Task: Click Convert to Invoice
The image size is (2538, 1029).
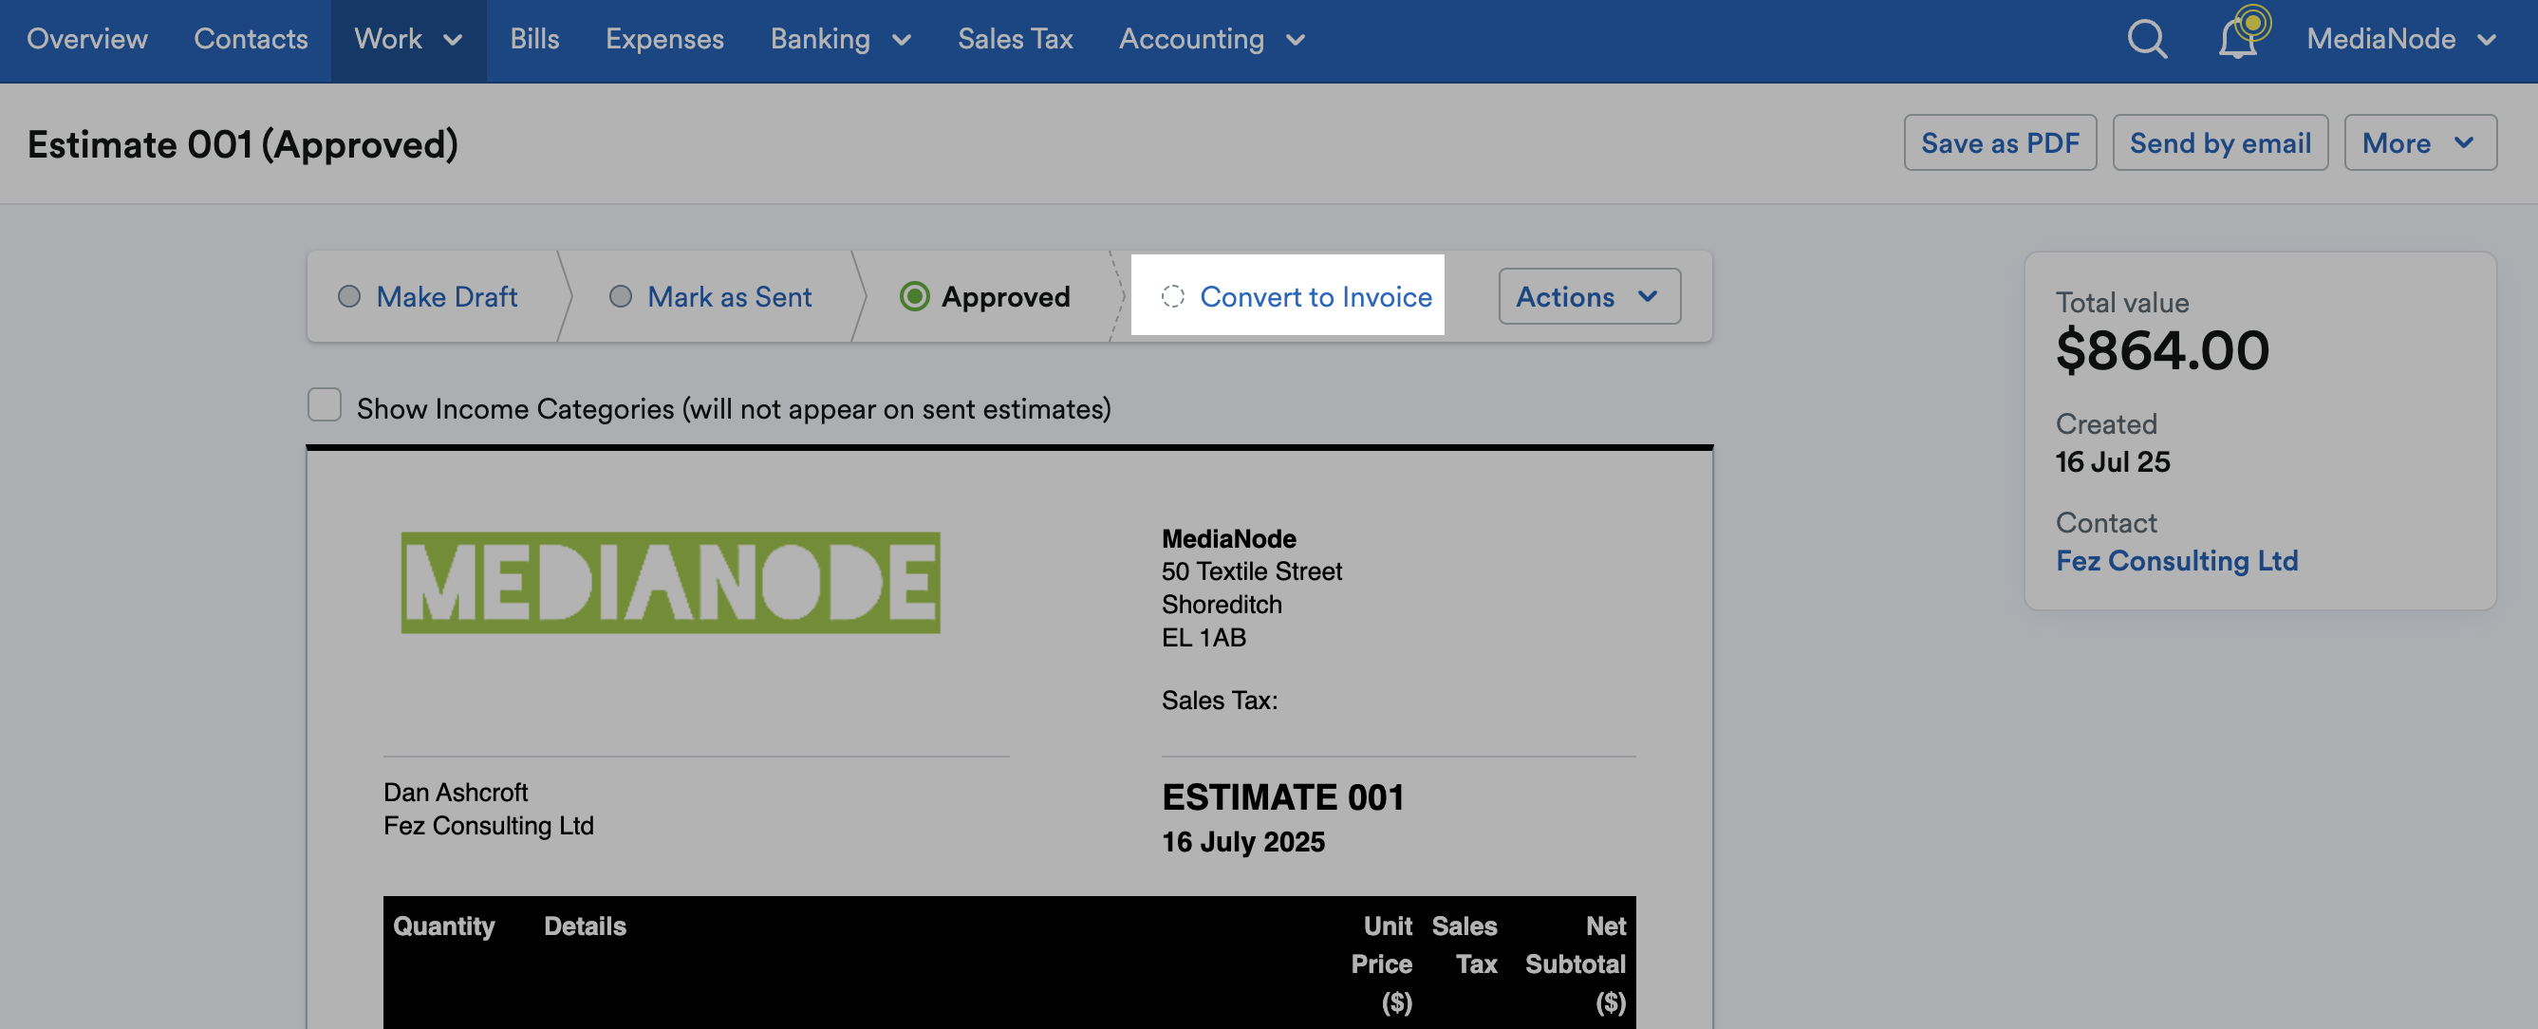Action: click(1297, 297)
